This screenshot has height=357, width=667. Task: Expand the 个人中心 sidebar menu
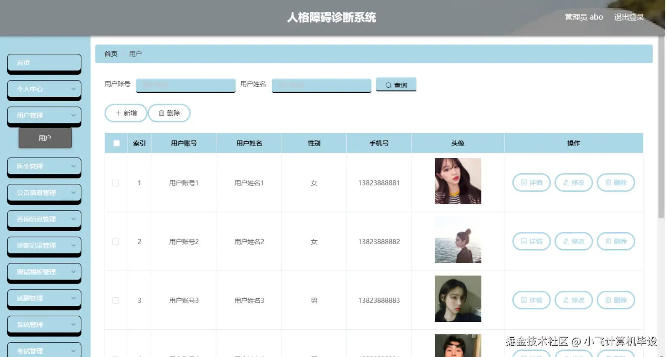click(x=44, y=89)
